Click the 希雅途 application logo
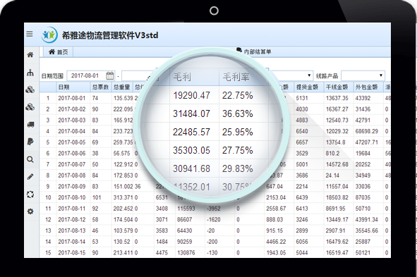 (49, 35)
